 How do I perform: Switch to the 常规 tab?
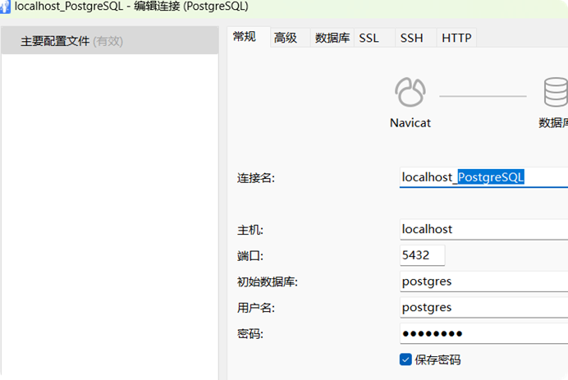249,37
